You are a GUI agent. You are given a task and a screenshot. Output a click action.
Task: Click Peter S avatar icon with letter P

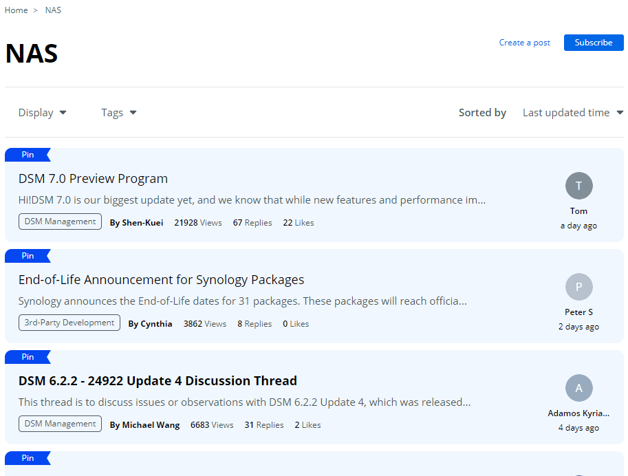(578, 287)
